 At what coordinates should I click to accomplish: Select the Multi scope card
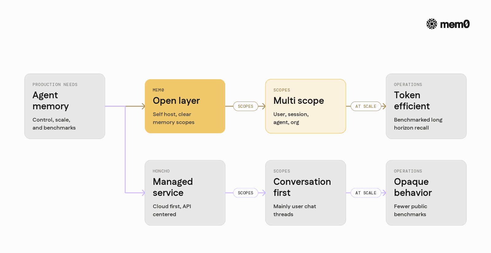306,106
